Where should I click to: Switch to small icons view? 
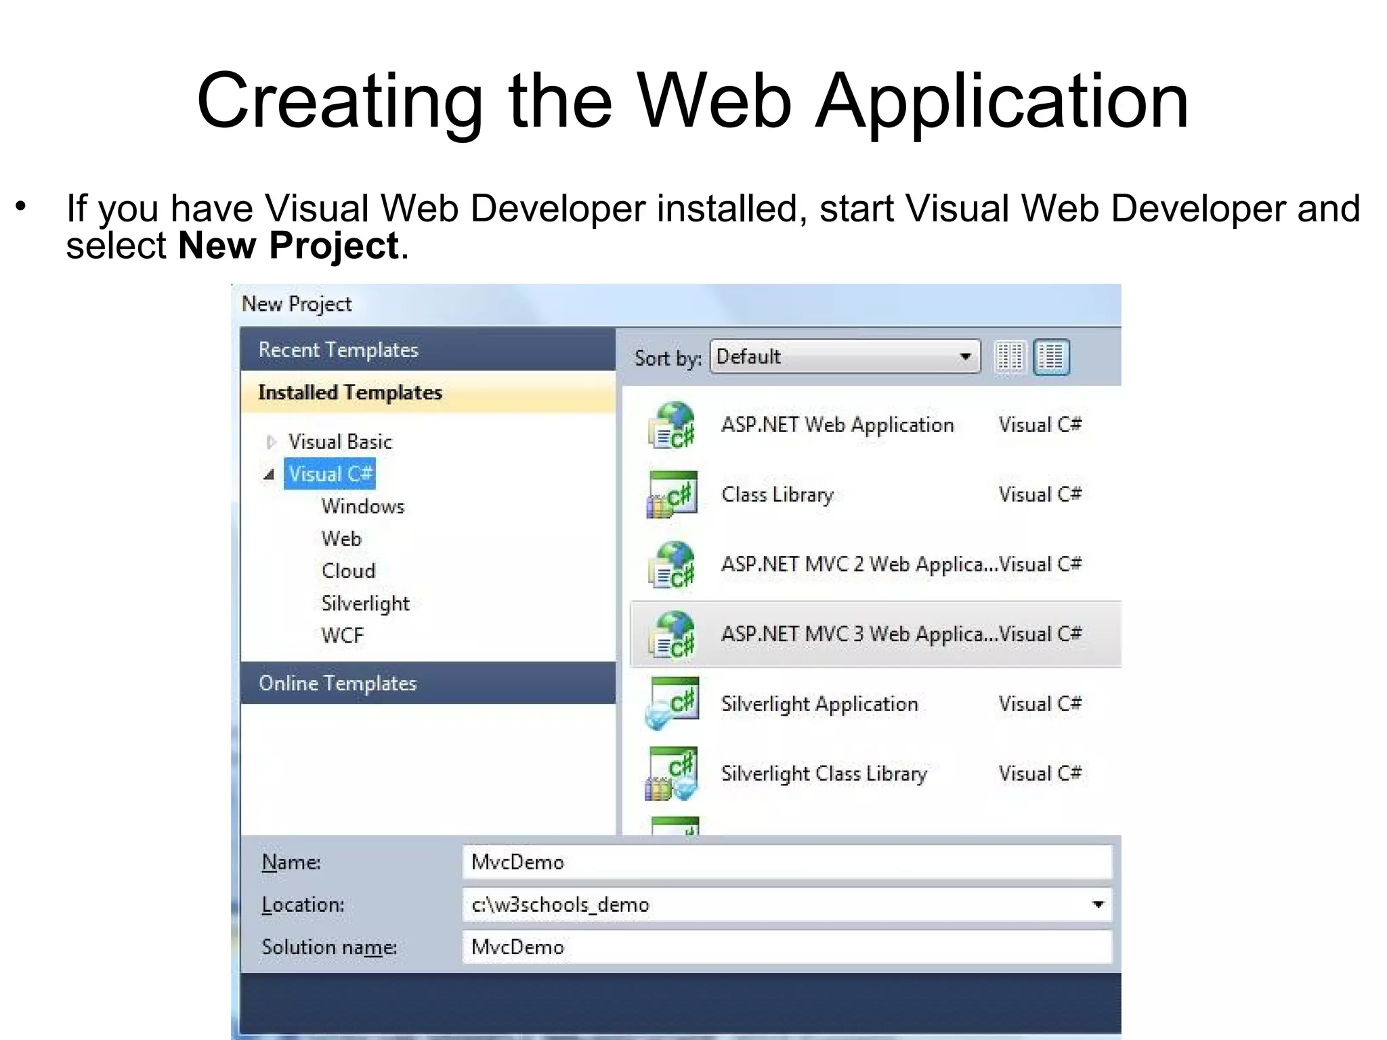coord(1009,357)
